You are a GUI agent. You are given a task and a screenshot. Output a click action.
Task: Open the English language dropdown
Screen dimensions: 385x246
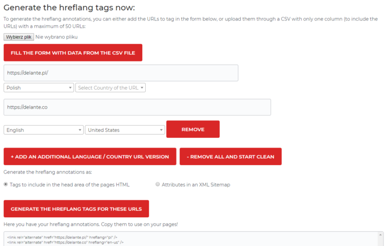(x=44, y=130)
